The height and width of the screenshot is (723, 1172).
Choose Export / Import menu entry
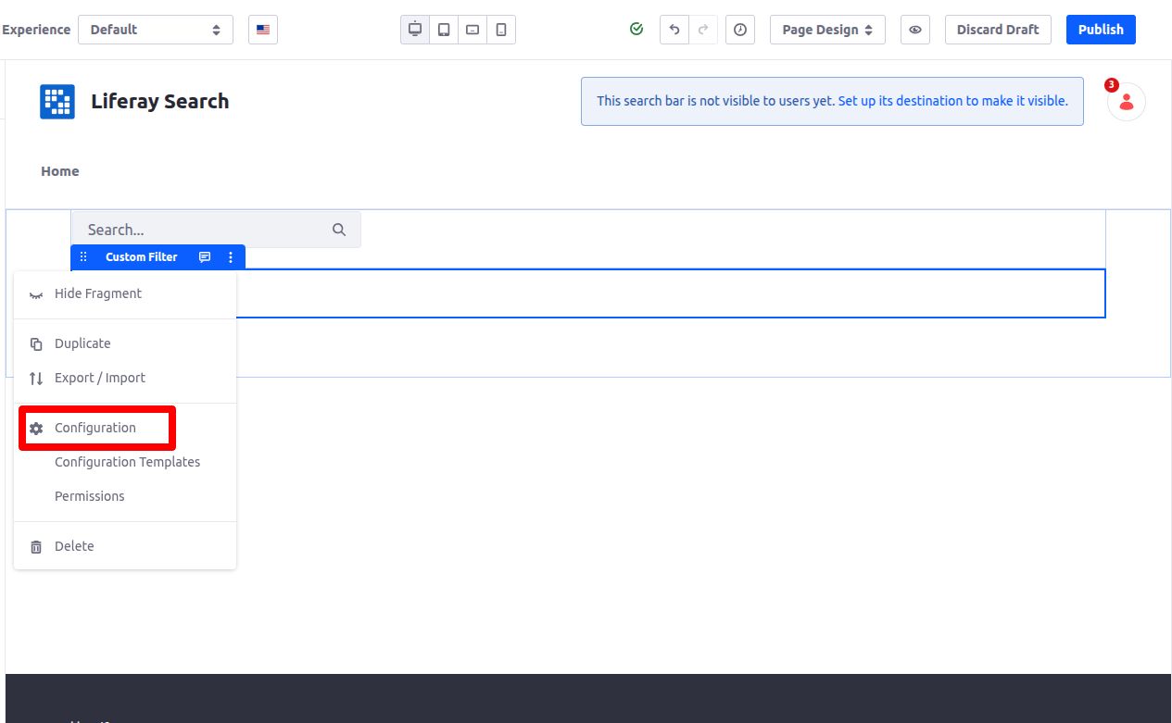point(125,378)
